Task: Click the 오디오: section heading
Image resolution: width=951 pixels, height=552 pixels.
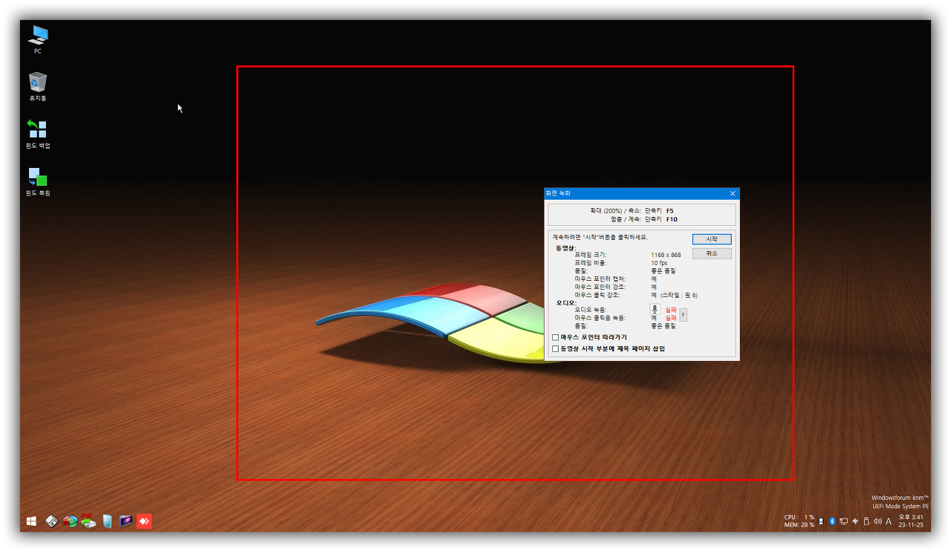Action: [566, 302]
